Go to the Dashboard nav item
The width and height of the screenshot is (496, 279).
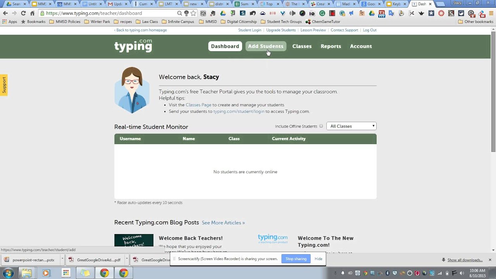(x=225, y=46)
